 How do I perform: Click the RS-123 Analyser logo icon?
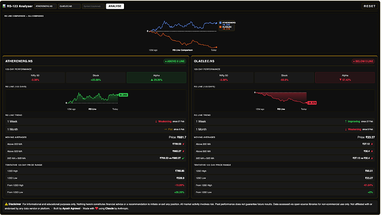[4, 6]
